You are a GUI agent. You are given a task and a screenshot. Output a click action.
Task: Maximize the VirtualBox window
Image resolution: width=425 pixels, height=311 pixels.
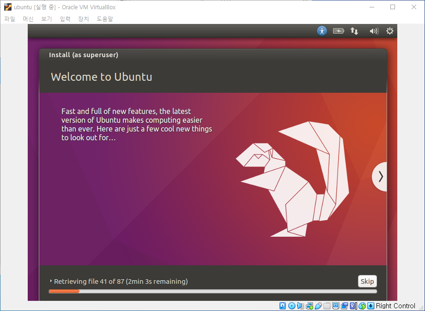[393, 7]
